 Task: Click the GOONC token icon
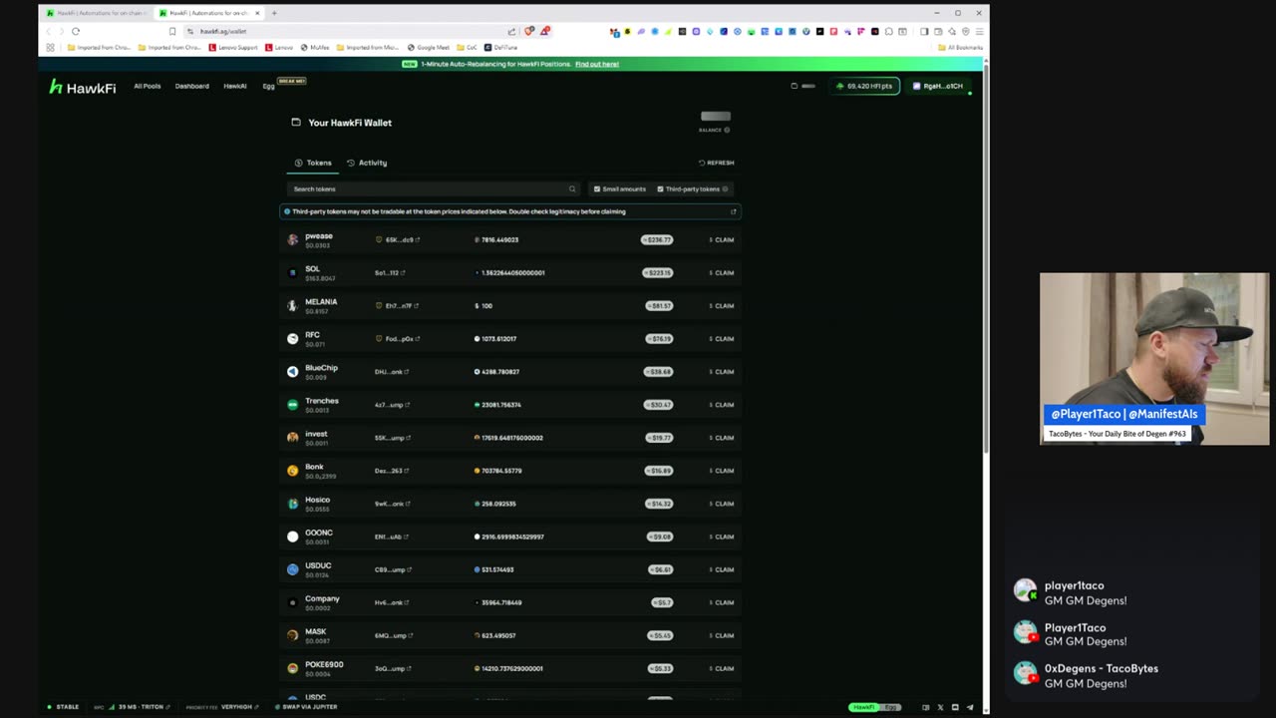292,536
